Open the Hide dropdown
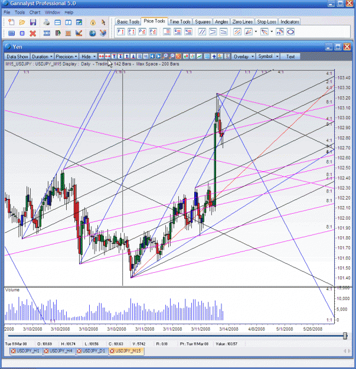 coord(88,57)
